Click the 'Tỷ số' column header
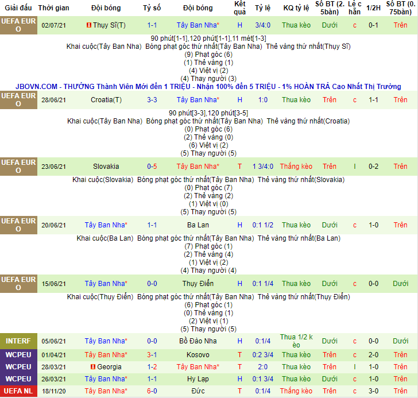Viewport: 418px width, 398px height. click(152, 8)
